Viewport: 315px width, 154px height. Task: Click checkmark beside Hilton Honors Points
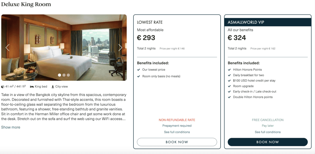pos(229,70)
